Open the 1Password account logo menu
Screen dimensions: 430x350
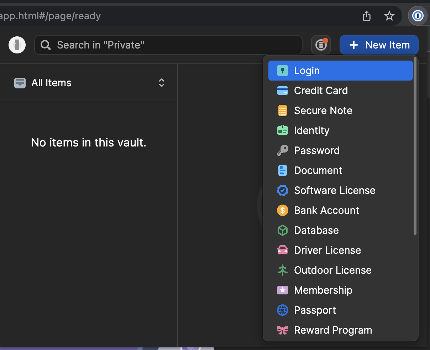[17, 45]
